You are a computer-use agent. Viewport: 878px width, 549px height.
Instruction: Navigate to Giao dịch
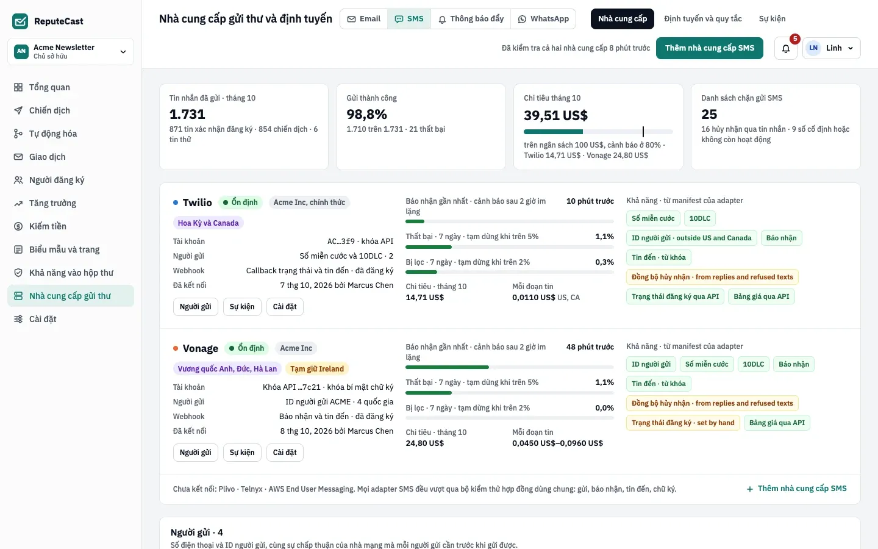[71, 157]
